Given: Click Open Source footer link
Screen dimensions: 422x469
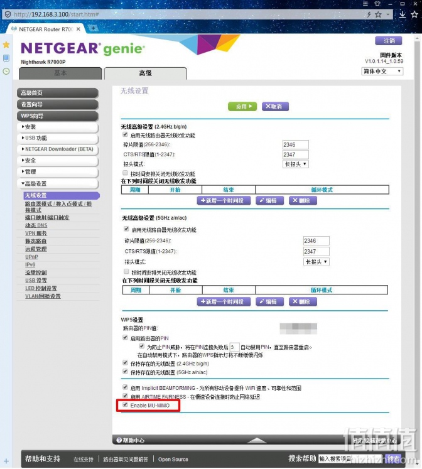Looking at the screenshot, I should (x=173, y=459).
